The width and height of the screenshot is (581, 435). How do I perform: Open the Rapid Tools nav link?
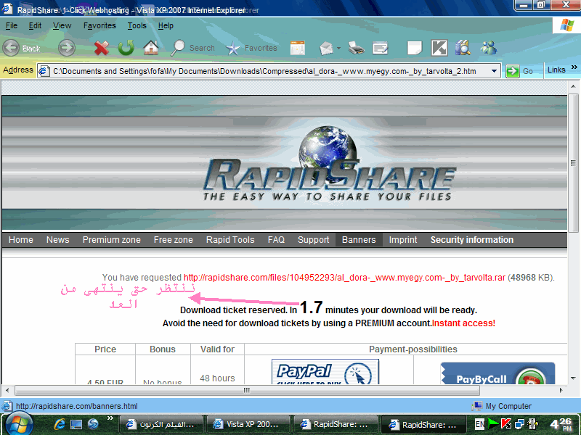tap(230, 240)
